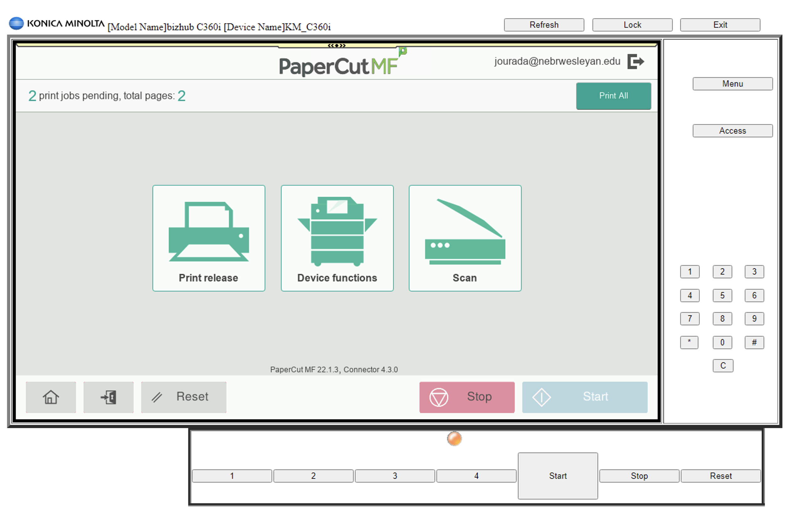Click the 'print jobs pending' summary text
This screenshot has height=514, width=790.
pyautogui.click(x=107, y=96)
